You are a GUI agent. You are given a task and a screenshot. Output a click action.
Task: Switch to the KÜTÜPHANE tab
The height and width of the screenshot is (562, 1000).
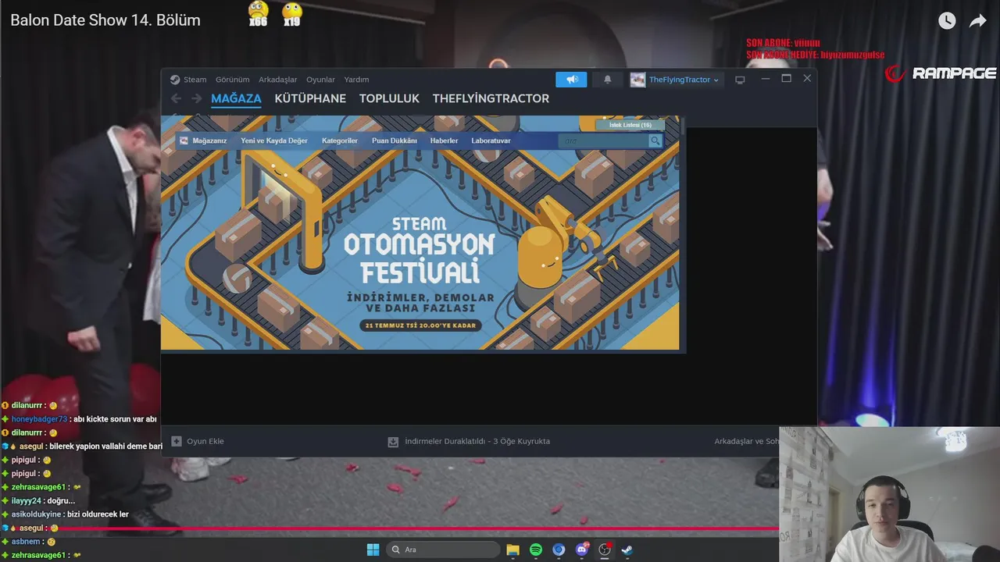point(310,98)
